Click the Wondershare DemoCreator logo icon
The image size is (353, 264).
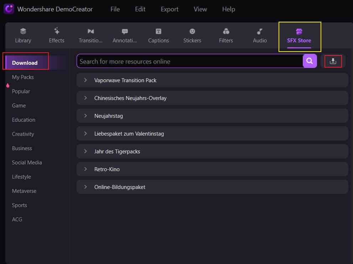[x=9, y=9]
